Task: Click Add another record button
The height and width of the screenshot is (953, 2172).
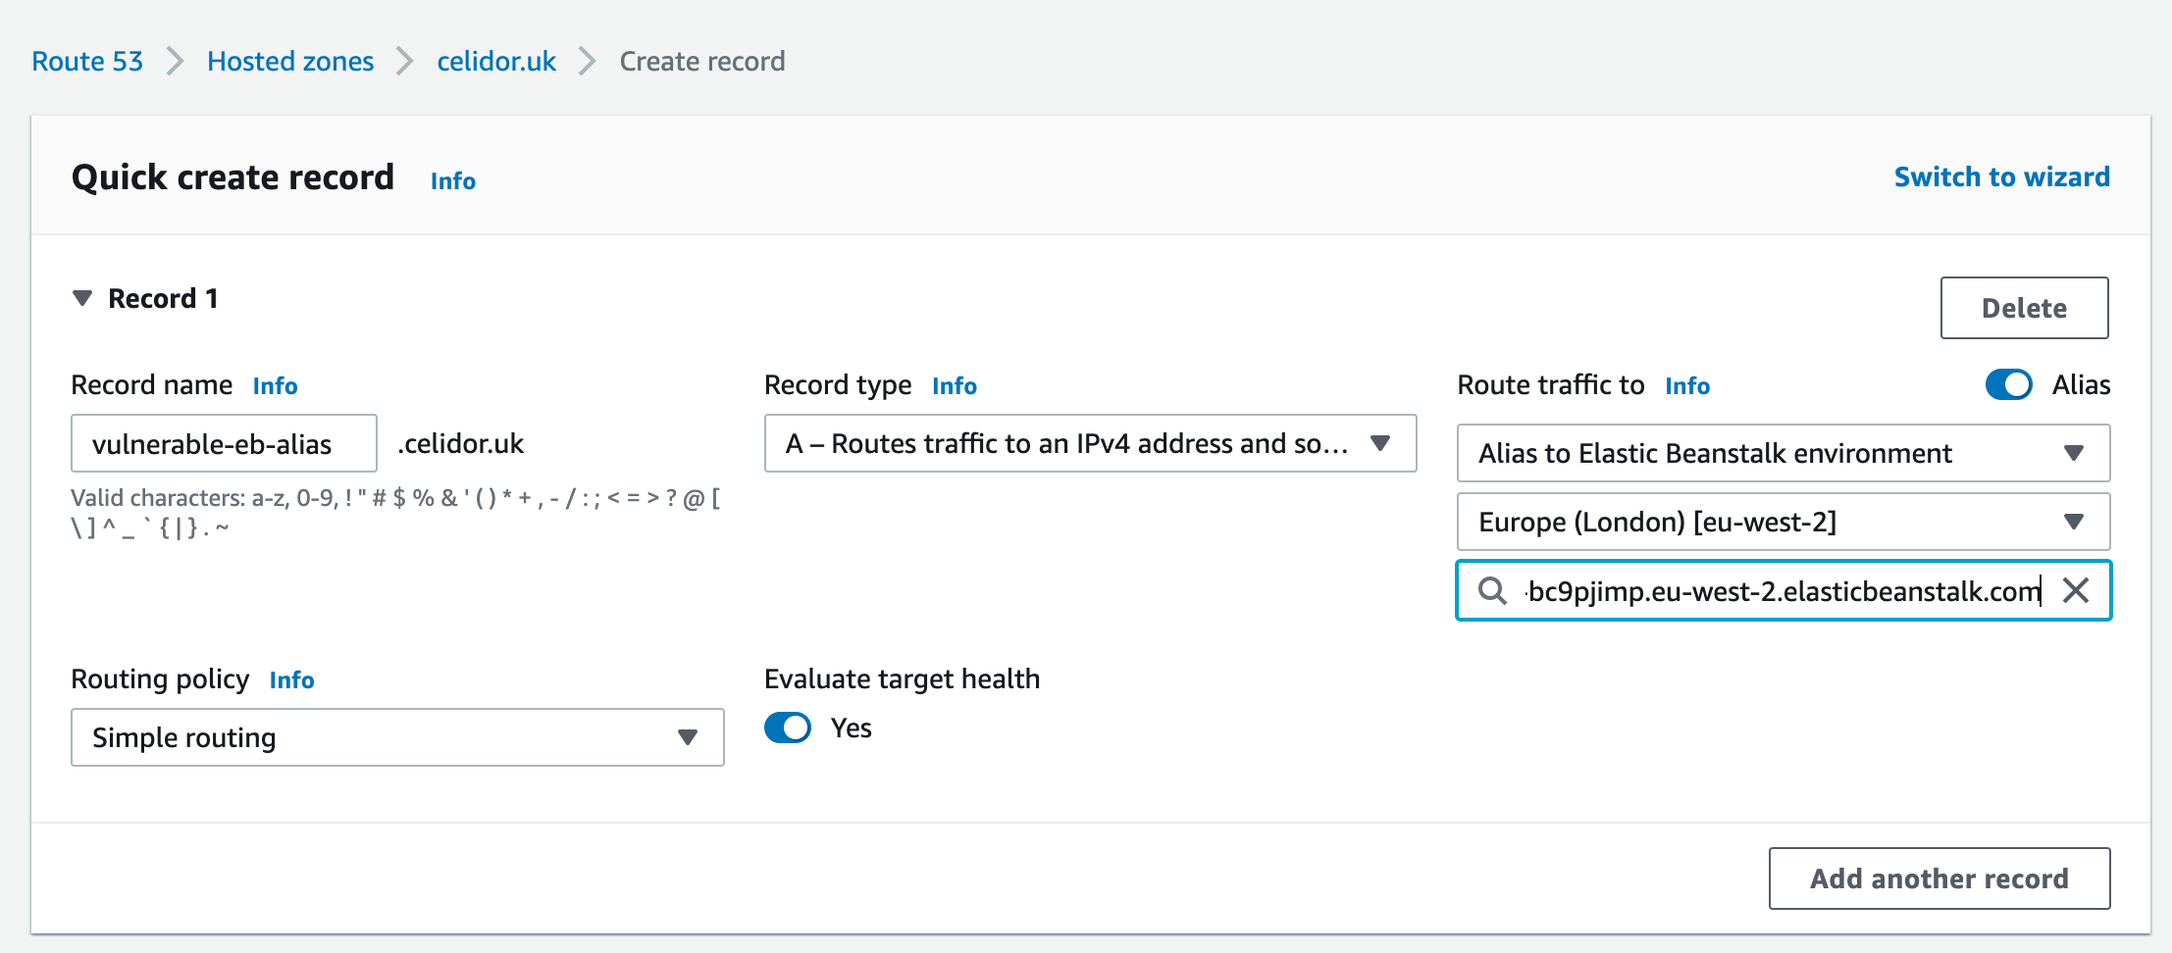Action: [x=1939, y=878]
